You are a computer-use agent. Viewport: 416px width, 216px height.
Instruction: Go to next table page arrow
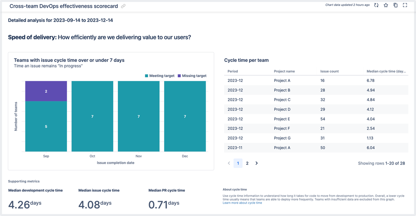pyautogui.click(x=256, y=163)
